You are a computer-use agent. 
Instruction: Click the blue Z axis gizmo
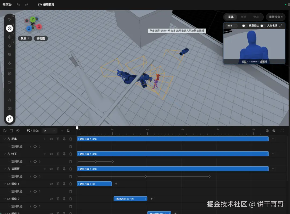[29, 29]
